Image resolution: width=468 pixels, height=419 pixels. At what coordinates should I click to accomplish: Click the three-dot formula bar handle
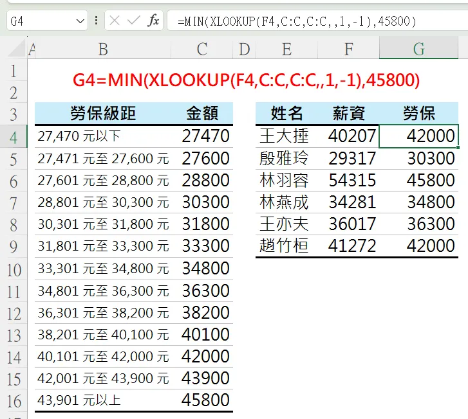96,21
